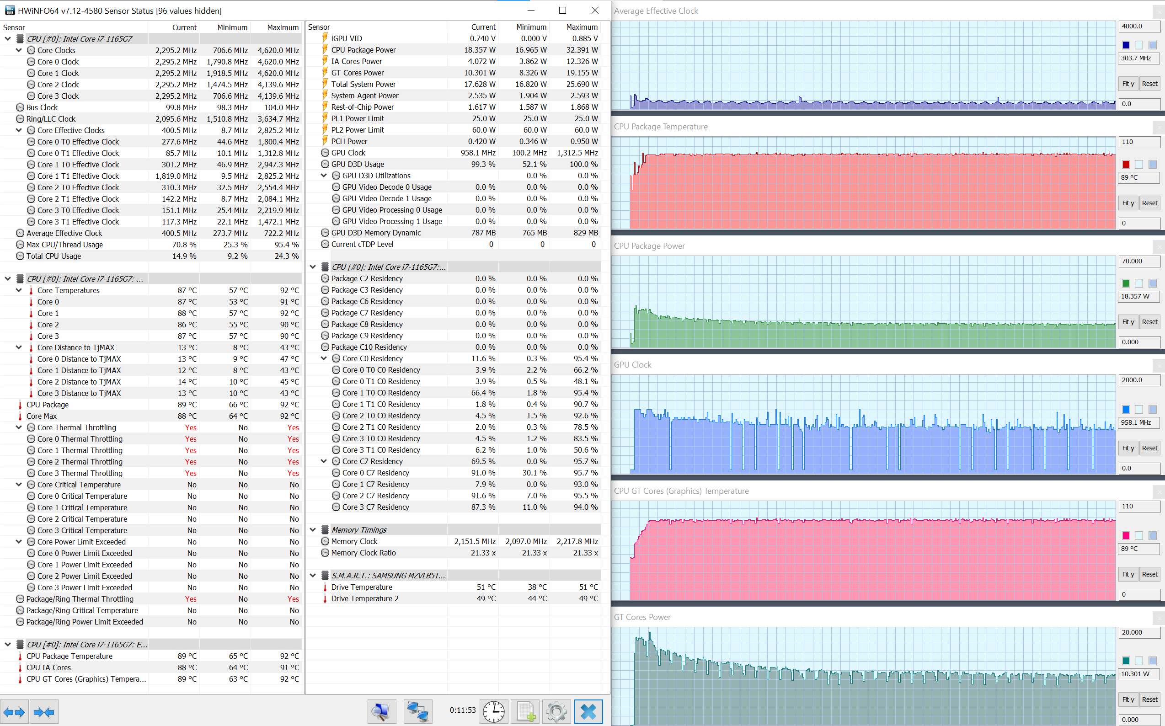Click the green swatch on CPU Package Power graph

(x=1126, y=283)
